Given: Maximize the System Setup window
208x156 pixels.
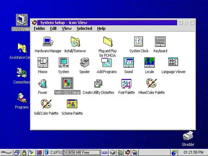Looking at the screenshot, I should (x=192, y=23).
